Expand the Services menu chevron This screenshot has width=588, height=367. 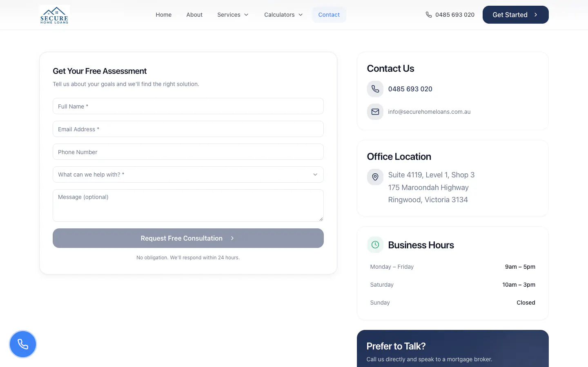(246, 15)
